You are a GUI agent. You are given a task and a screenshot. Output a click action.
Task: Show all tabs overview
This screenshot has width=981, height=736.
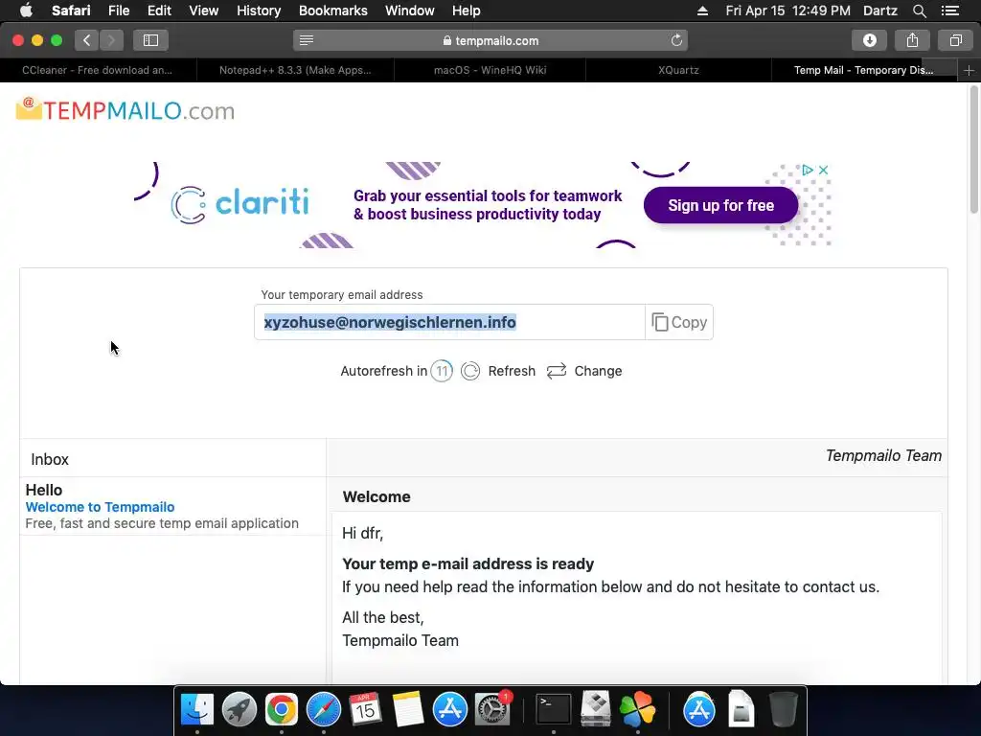point(955,40)
